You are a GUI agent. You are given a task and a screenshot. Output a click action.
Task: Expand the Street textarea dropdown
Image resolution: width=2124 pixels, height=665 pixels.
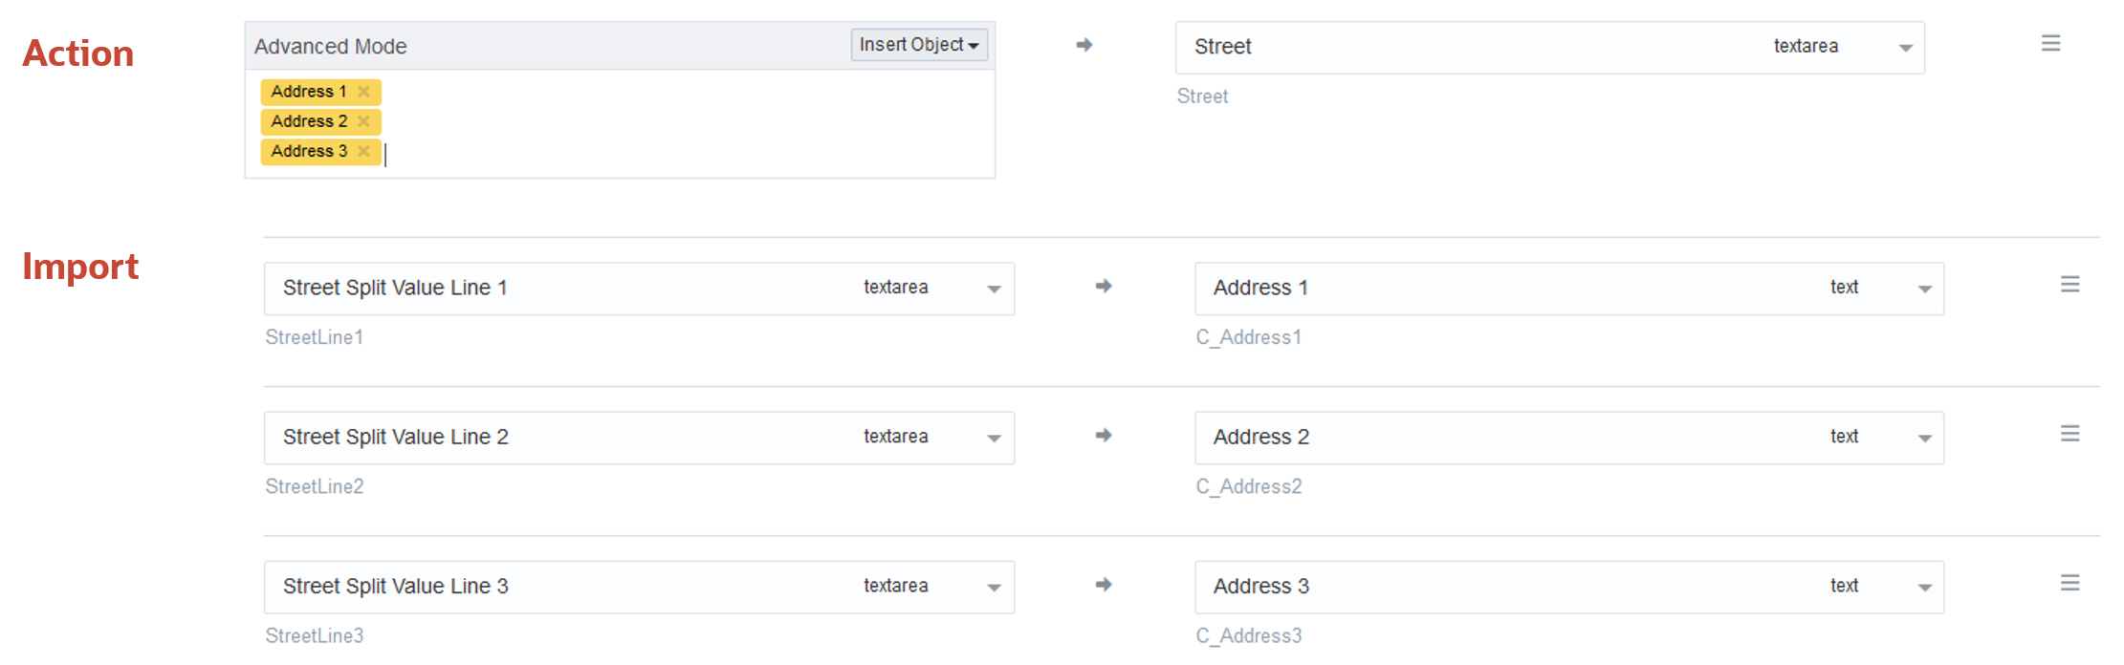[1905, 48]
